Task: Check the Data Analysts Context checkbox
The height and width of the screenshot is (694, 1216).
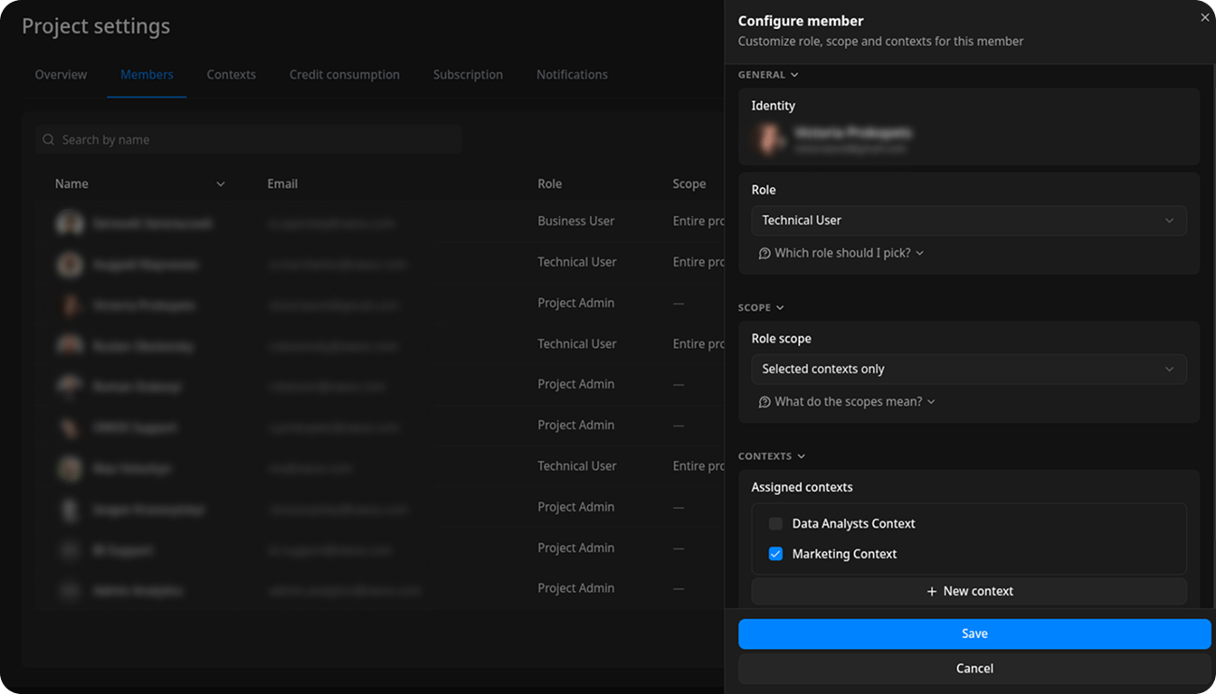Action: 775,523
